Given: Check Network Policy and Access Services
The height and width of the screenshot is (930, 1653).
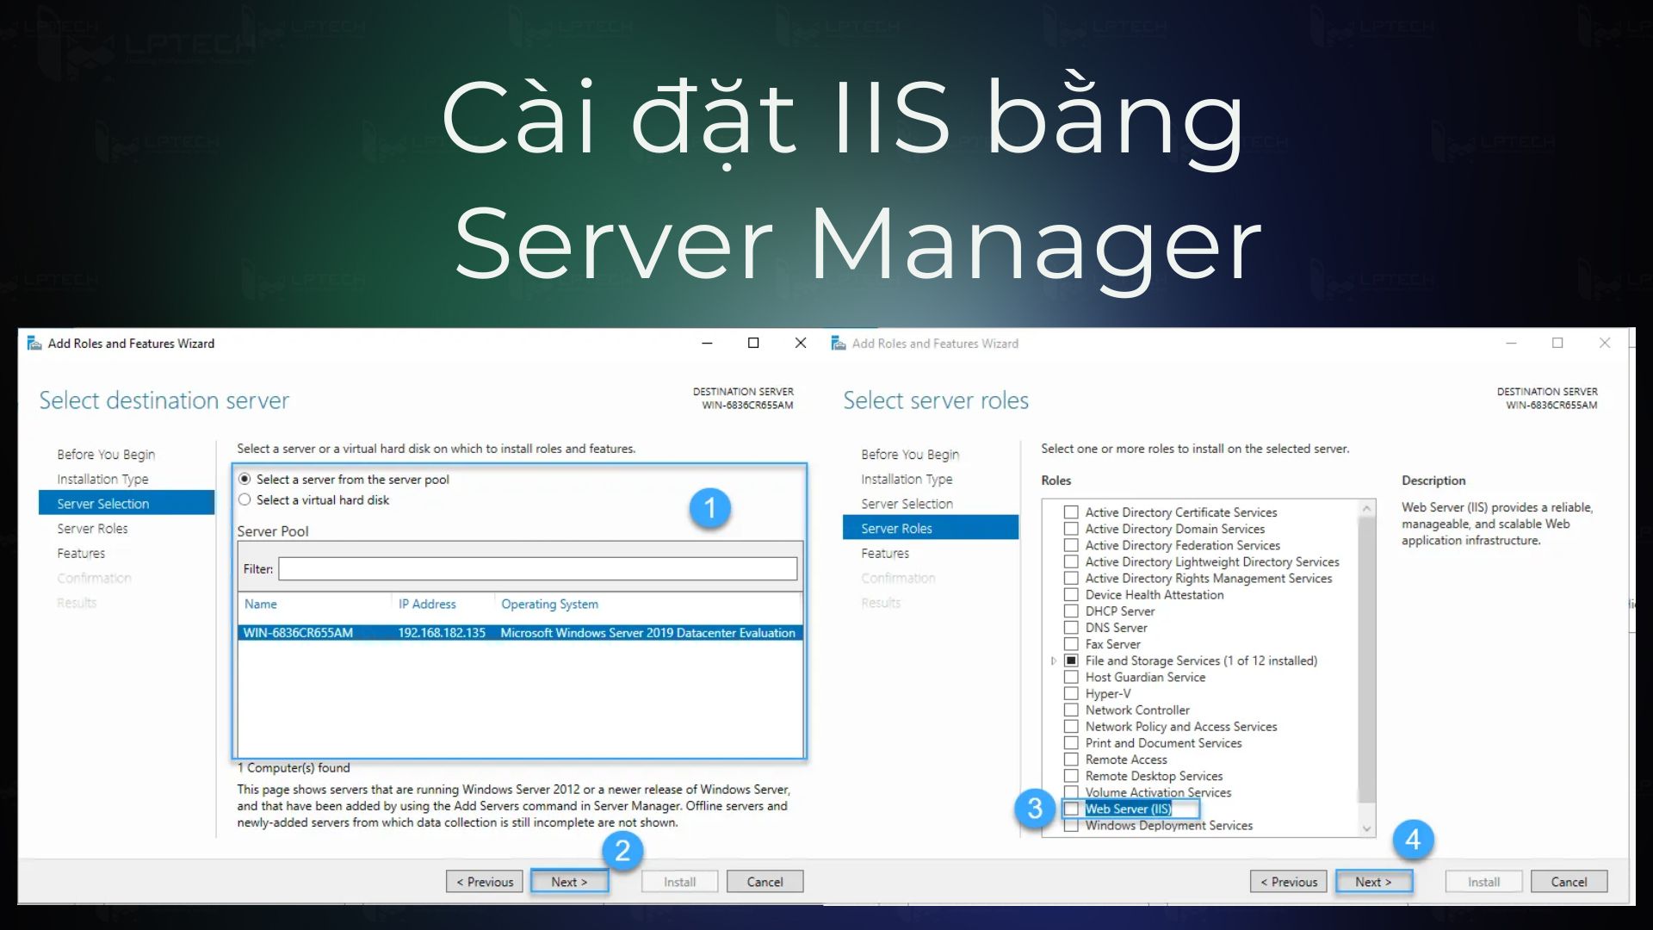Looking at the screenshot, I should click(x=1071, y=726).
